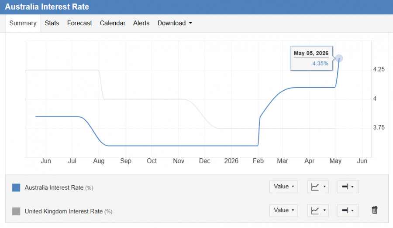Click the 2026 x-axis label
Viewport: 393px width, 228px height.
pos(231,161)
